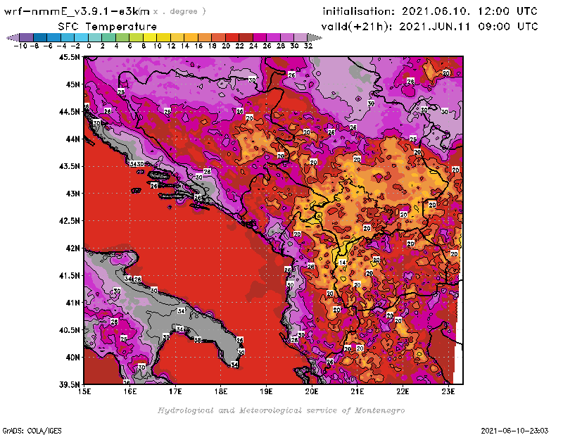Click the 44.5N latitude label
Viewport: 563px width, 435px height.
tap(69, 112)
